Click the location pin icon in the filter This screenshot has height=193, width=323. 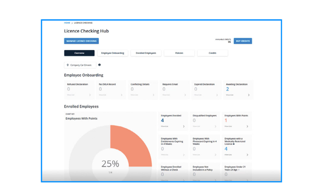tap(67, 65)
